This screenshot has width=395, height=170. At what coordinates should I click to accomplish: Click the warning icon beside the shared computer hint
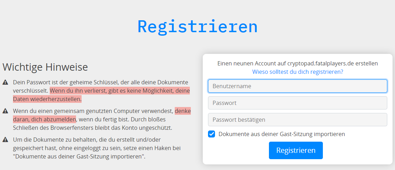point(5,111)
